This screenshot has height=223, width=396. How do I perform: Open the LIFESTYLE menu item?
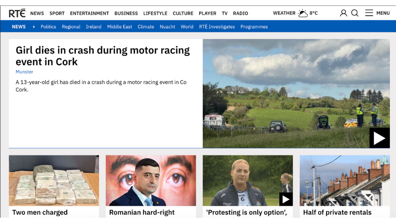(156, 13)
